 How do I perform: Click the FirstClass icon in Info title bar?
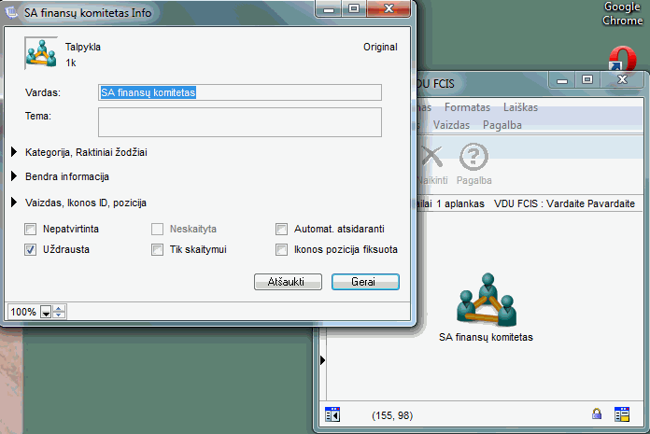coord(14,13)
